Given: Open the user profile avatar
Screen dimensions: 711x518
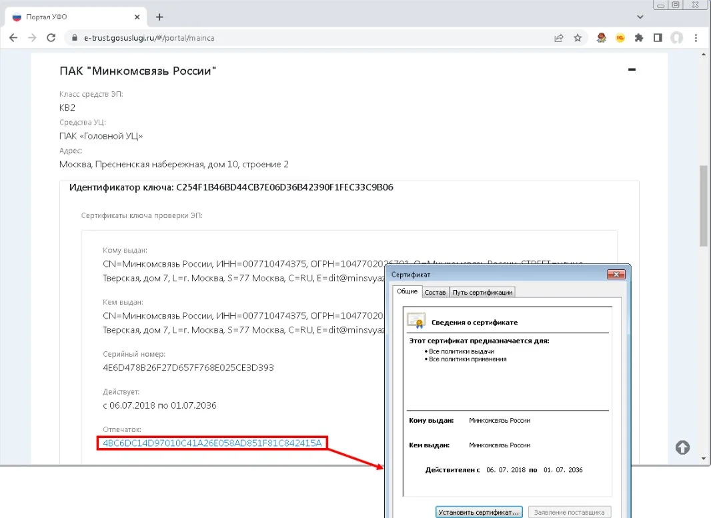Looking at the screenshot, I should pos(676,37).
